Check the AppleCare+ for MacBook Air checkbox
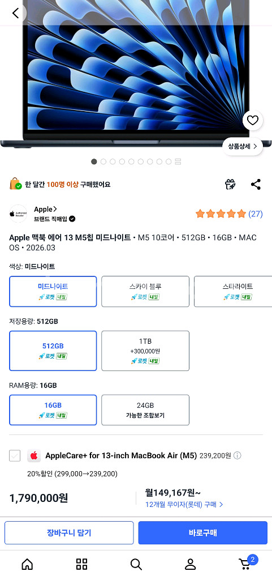This screenshot has height=580, width=272. click(15, 456)
